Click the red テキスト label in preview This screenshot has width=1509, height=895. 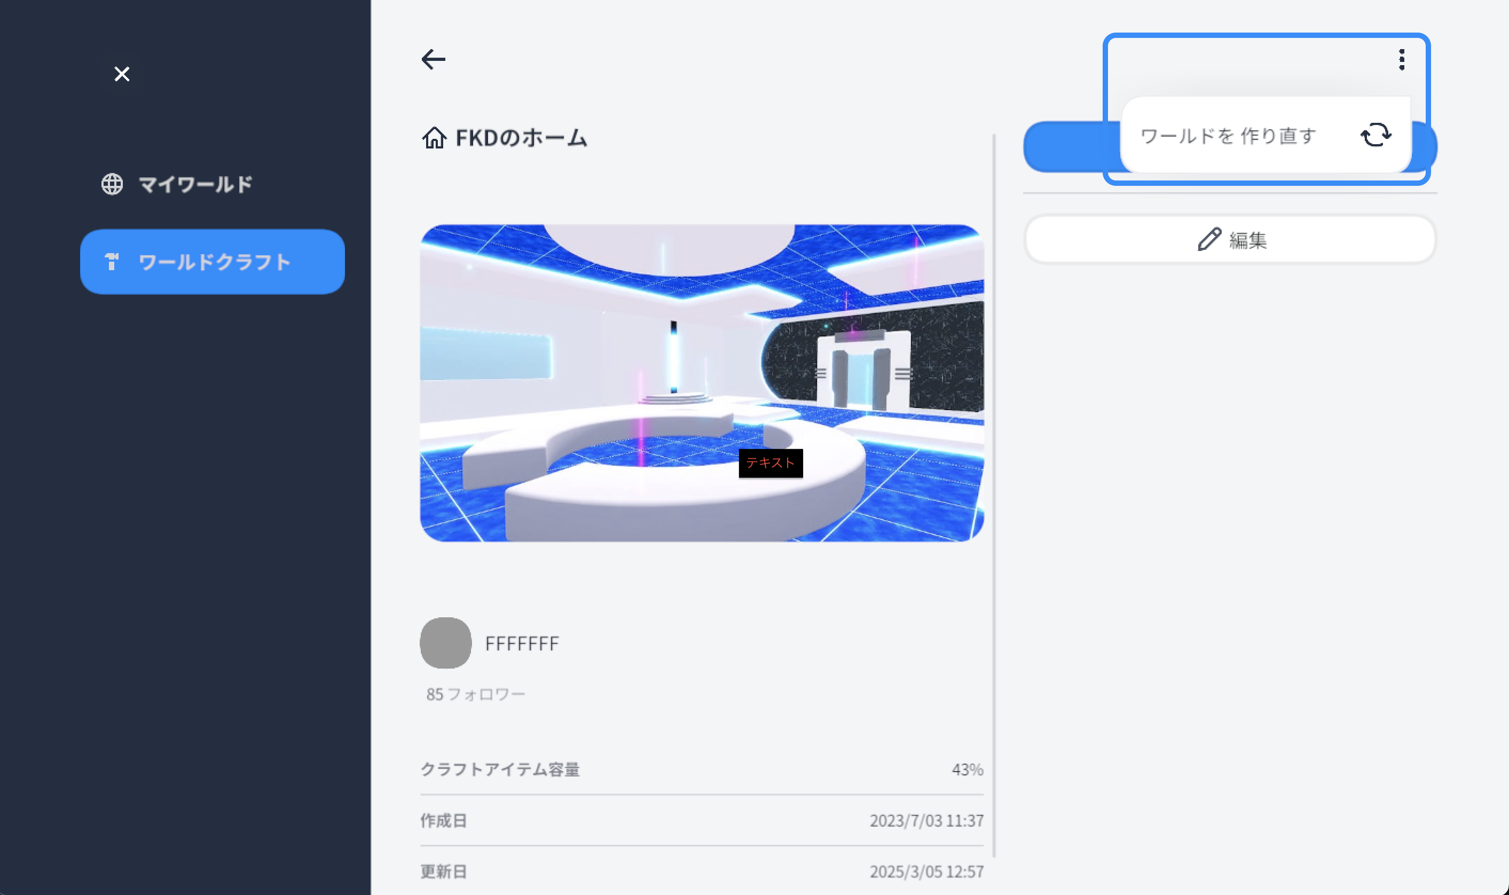(x=770, y=462)
